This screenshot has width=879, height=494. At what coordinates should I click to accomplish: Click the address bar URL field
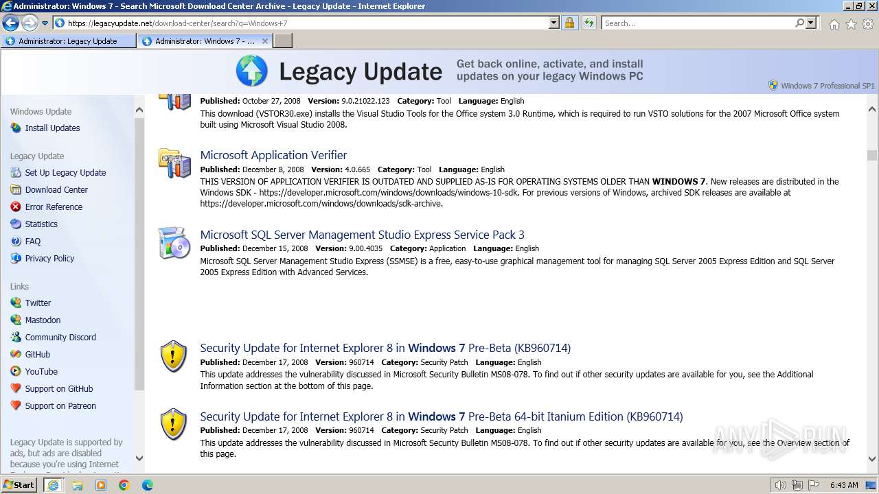306,23
